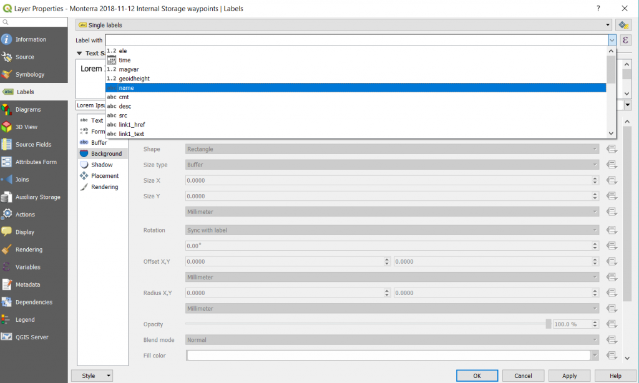639x383 pixels.
Task: Open help question mark in title bar
Action: coord(598,9)
